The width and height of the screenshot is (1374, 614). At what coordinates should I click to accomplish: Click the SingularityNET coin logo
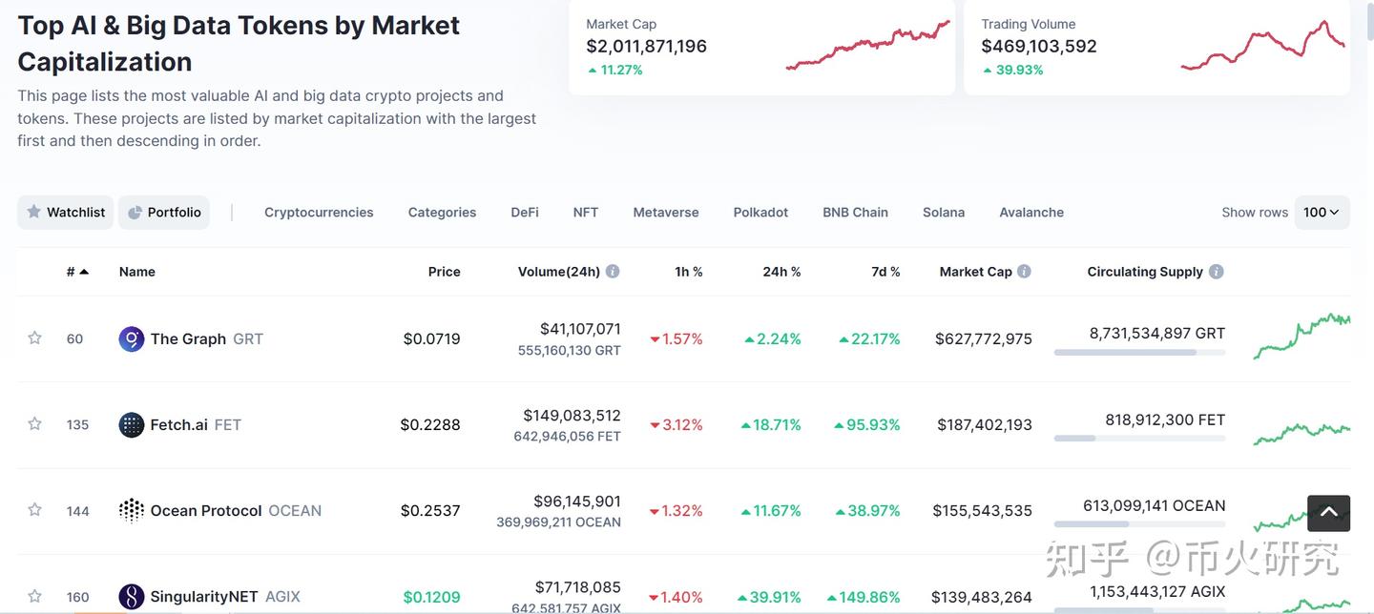pos(131,597)
